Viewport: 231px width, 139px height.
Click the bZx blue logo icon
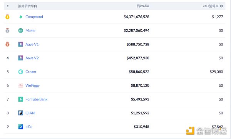point(21,127)
